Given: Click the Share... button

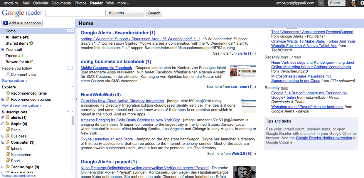Looking at the screenshot, I should click(x=336, y=3).
